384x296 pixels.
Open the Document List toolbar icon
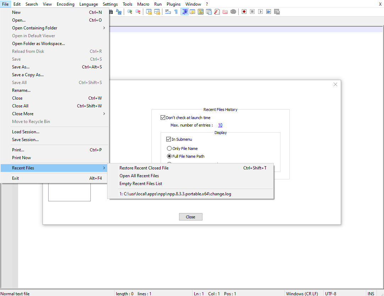click(x=209, y=12)
